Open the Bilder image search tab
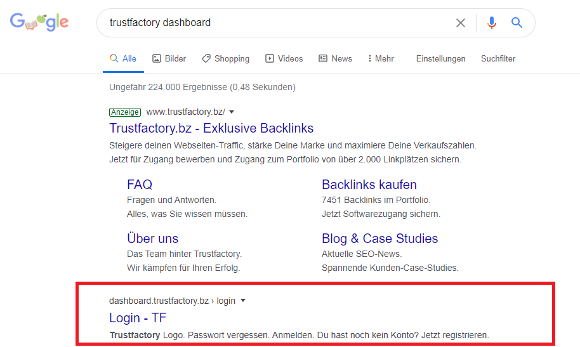 [169, 58]
